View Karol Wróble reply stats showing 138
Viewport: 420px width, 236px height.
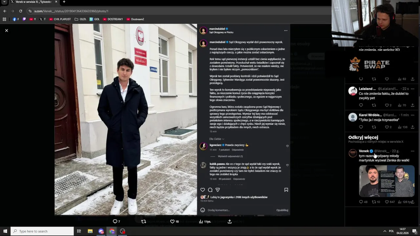pyautogui.click(x=403, y=127)
